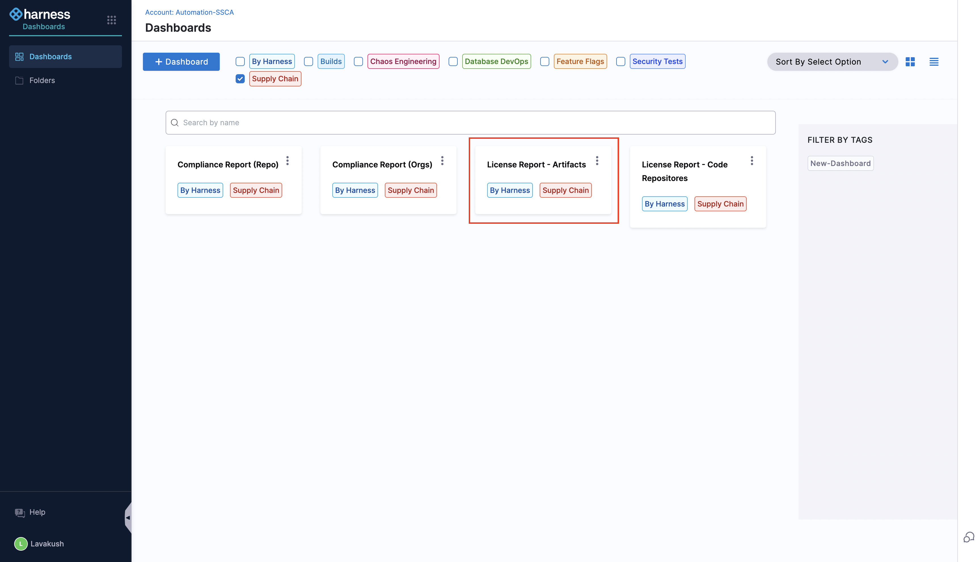Open kebab menu on License Report - Code Repositores
The height and width of the screenshot is (562, 980).
tap(752, 161)
